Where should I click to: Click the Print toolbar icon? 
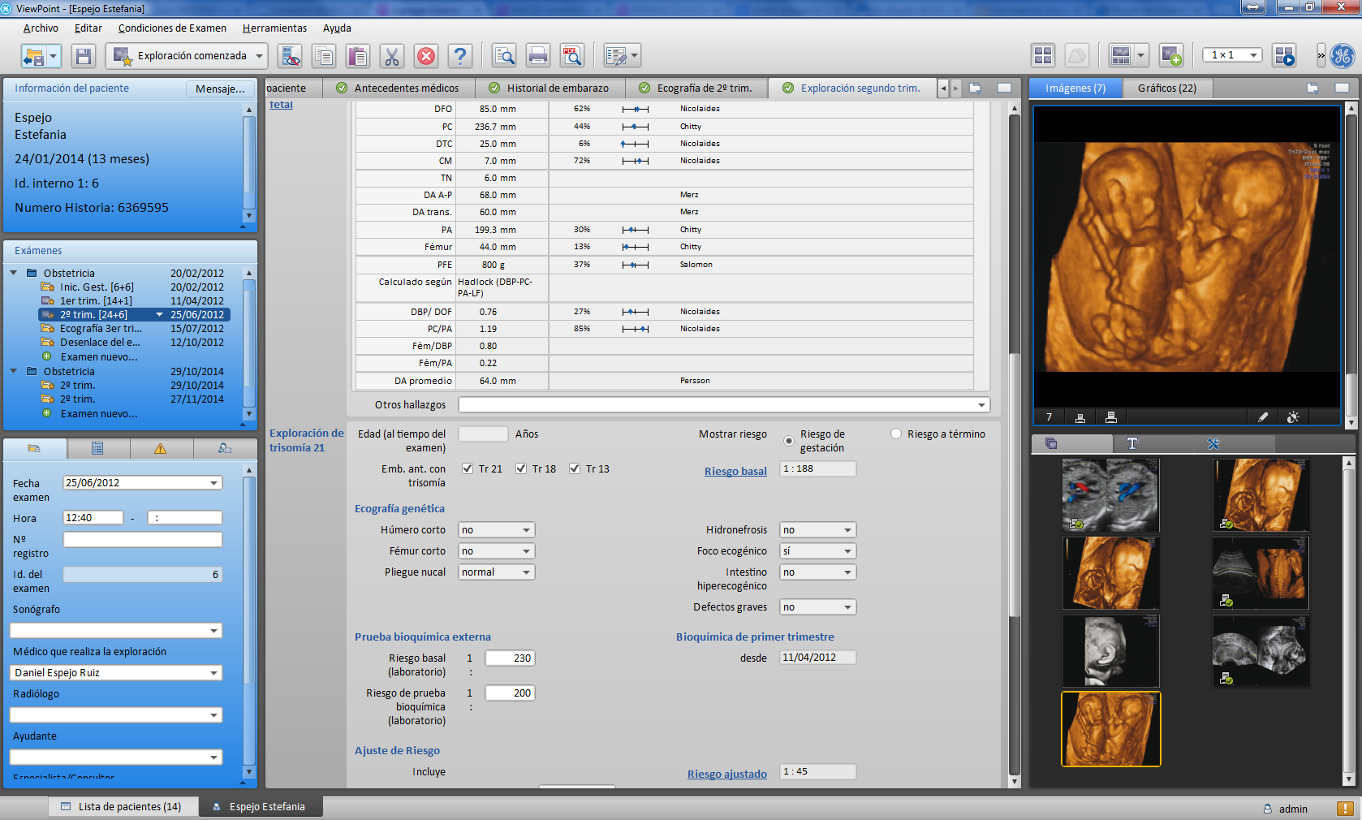pos(537,56)
